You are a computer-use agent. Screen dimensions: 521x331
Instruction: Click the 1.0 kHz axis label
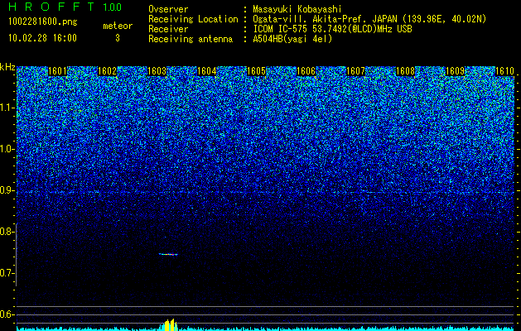(6, 149)
